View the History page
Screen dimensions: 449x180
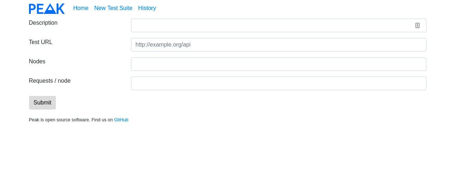click(147, 8)
